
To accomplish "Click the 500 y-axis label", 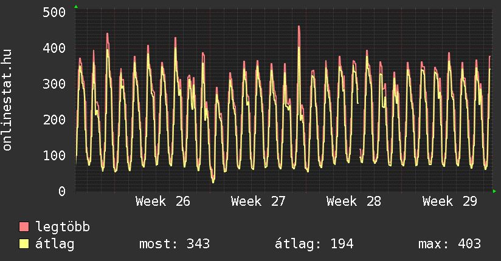I will (x=54, y=13).
